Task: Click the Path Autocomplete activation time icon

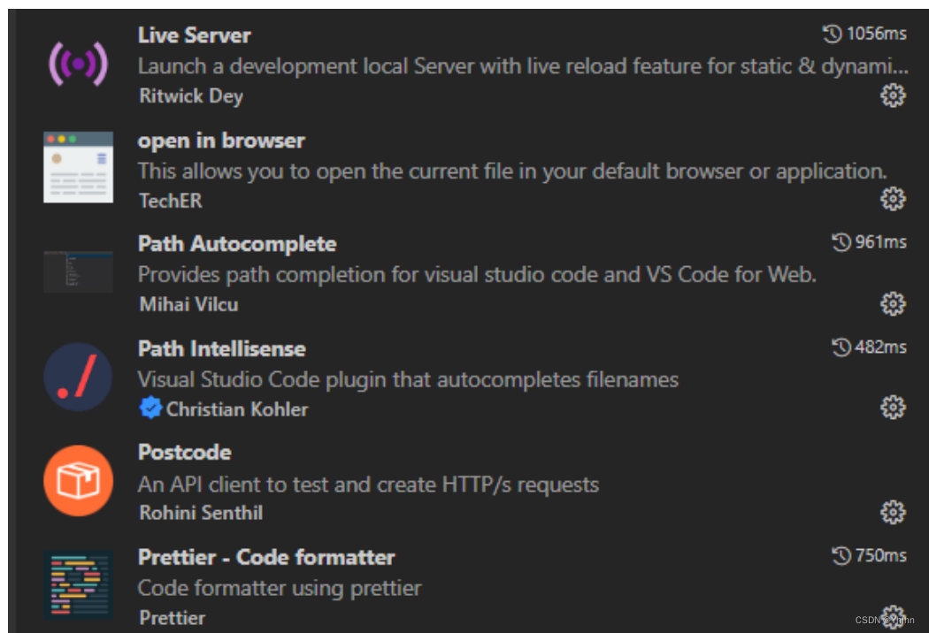Action: 841,242
